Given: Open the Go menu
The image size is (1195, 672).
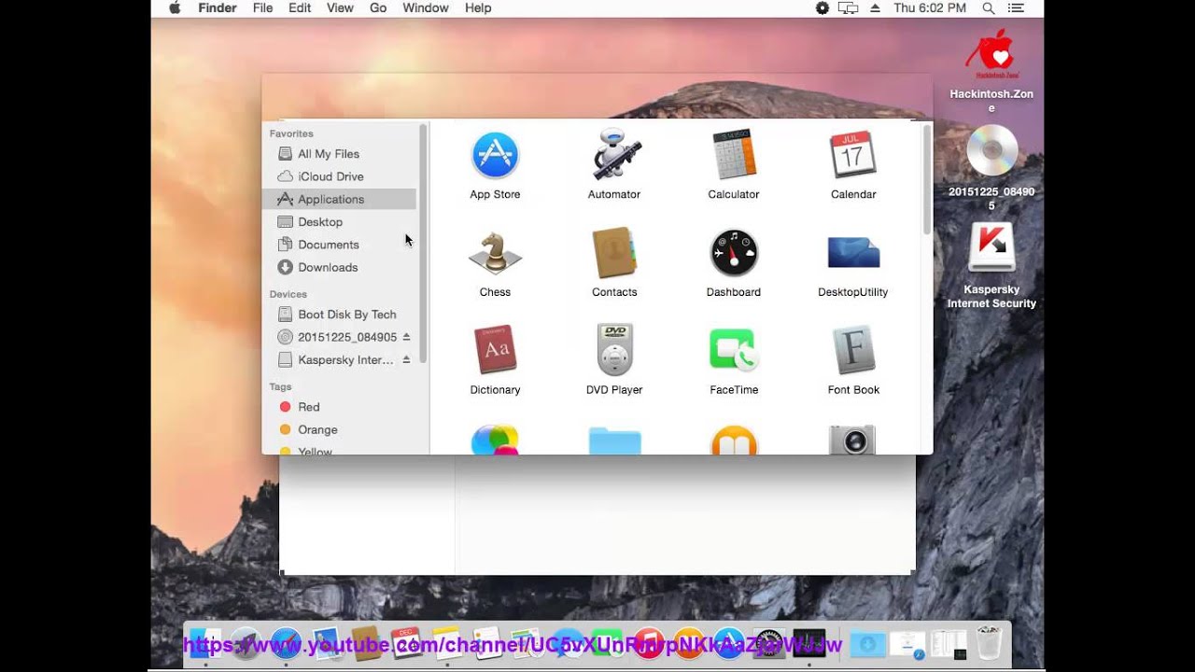Looking at the screenshot, I should (378, 7).
